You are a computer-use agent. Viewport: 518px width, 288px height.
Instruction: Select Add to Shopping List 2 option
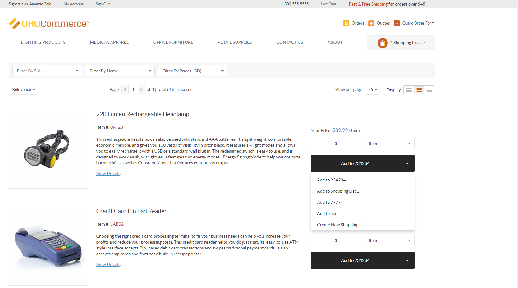coord(363,191)
